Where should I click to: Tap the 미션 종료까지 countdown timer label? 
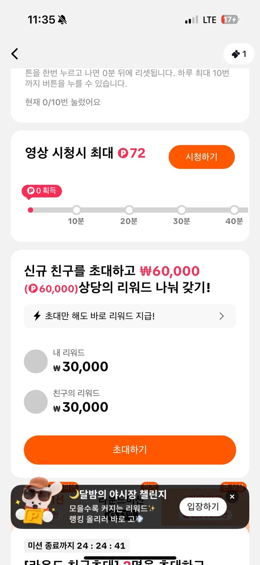(77, 546)
